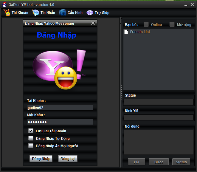Click the Tin Nhắn chat bubble icon
197x172 pixels.
(x=35, y=13)
